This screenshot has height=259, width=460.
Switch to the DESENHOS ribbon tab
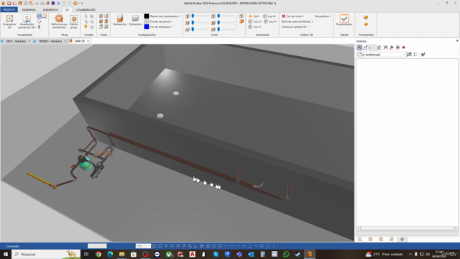pos(29,9)
